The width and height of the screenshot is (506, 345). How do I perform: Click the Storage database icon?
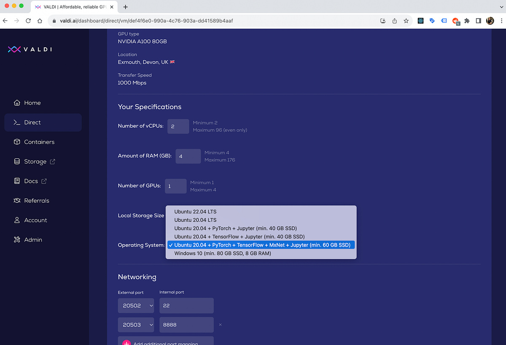click(x=17, y=161)
